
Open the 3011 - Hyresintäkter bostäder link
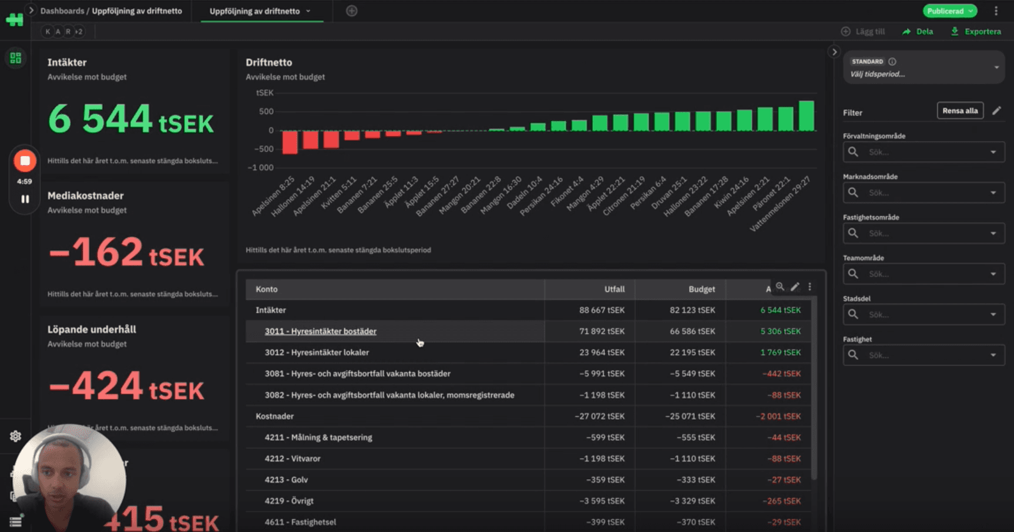[x=320, y=331]
